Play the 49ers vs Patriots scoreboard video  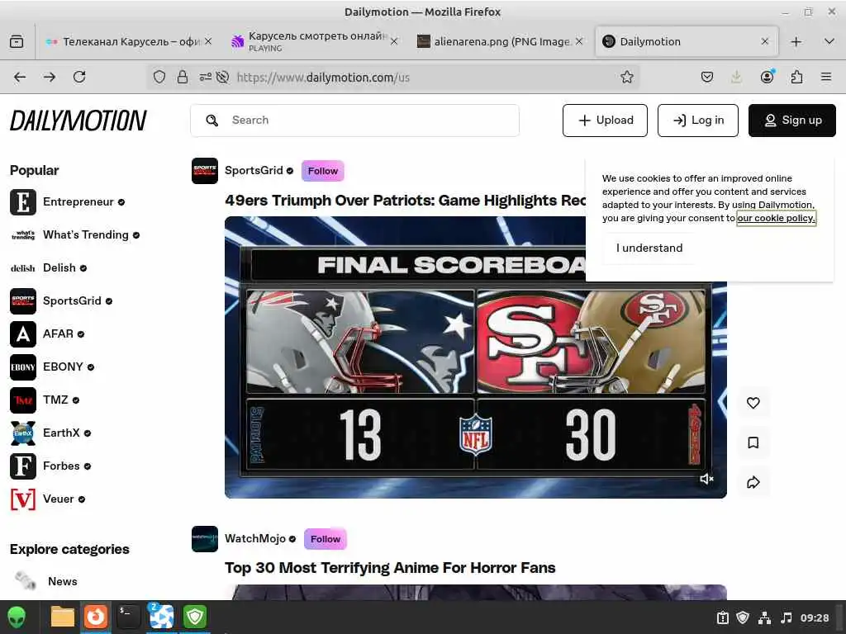475,357
